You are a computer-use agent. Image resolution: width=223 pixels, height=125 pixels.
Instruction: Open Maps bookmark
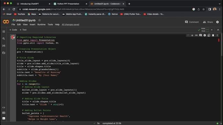(x=32, y=14)
